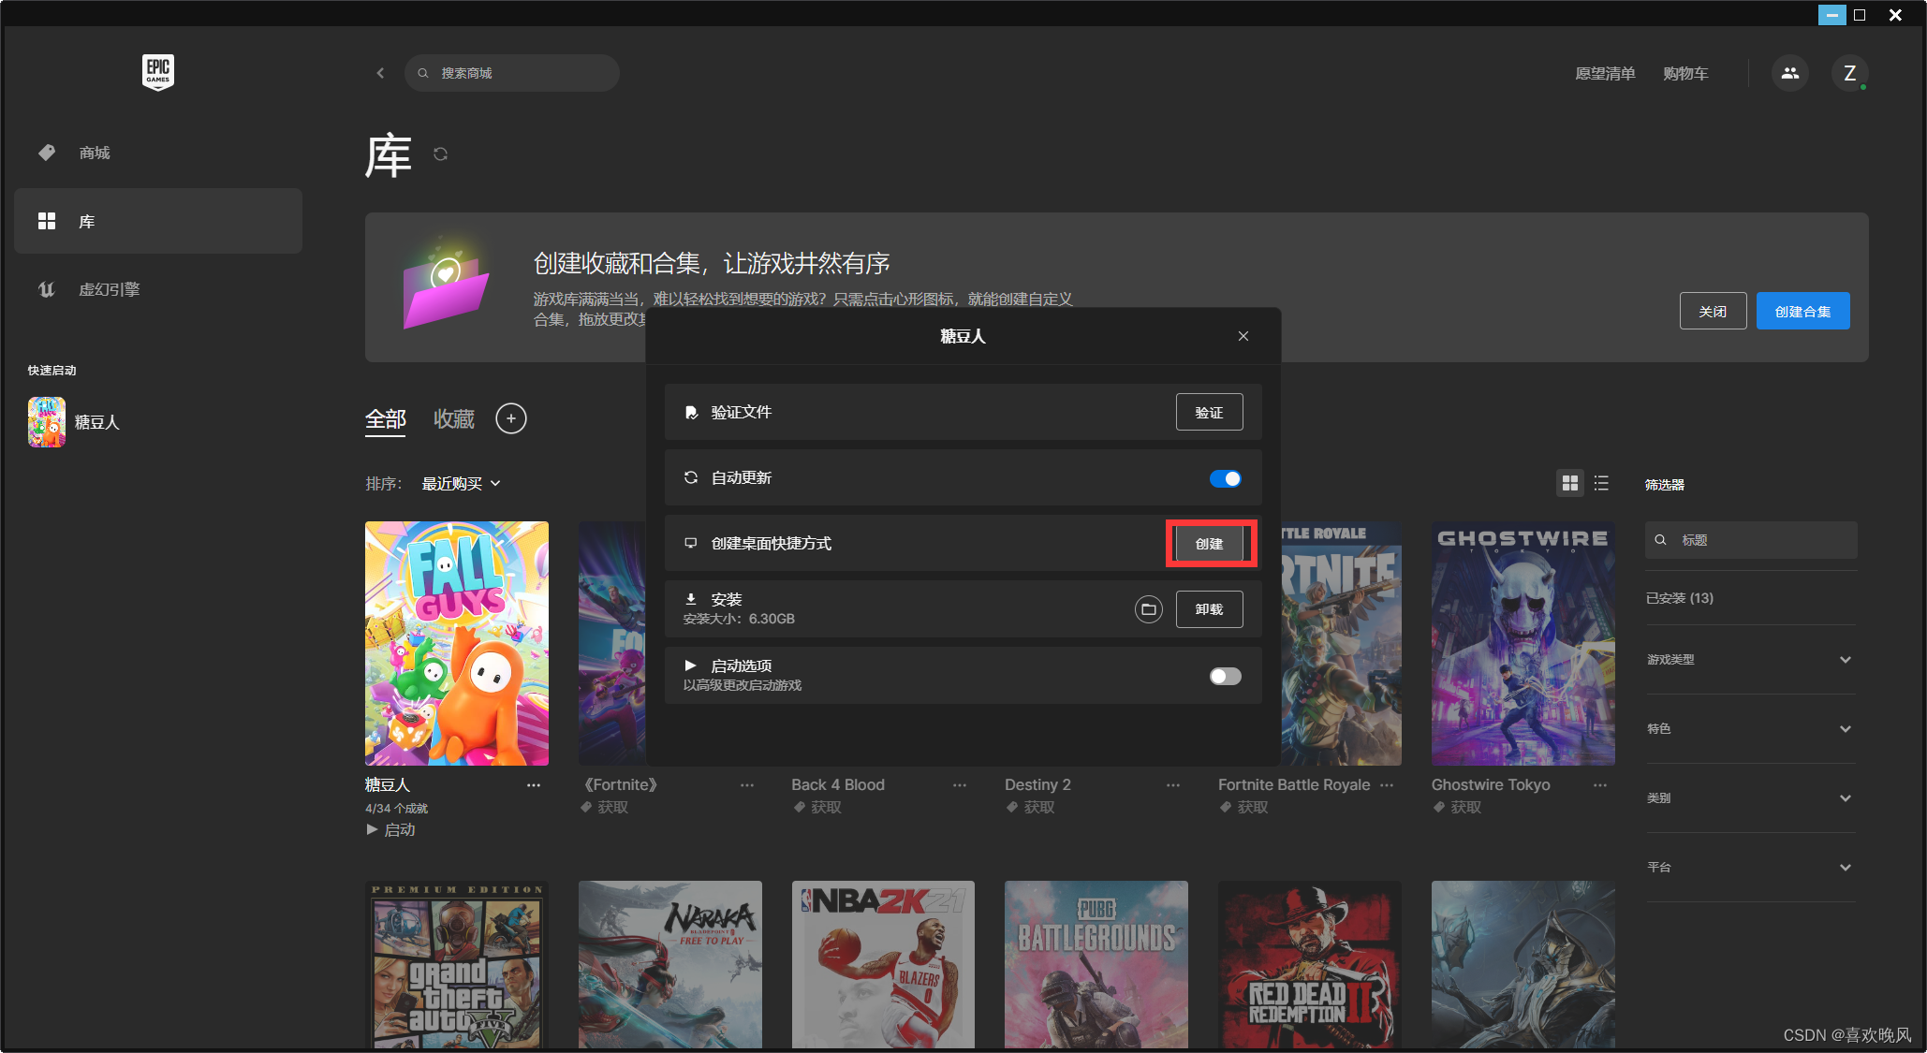Screen dimensions: 1927x1053
Task: Open 虚幻引擎 in the sidebar
Action: point(158,289)
